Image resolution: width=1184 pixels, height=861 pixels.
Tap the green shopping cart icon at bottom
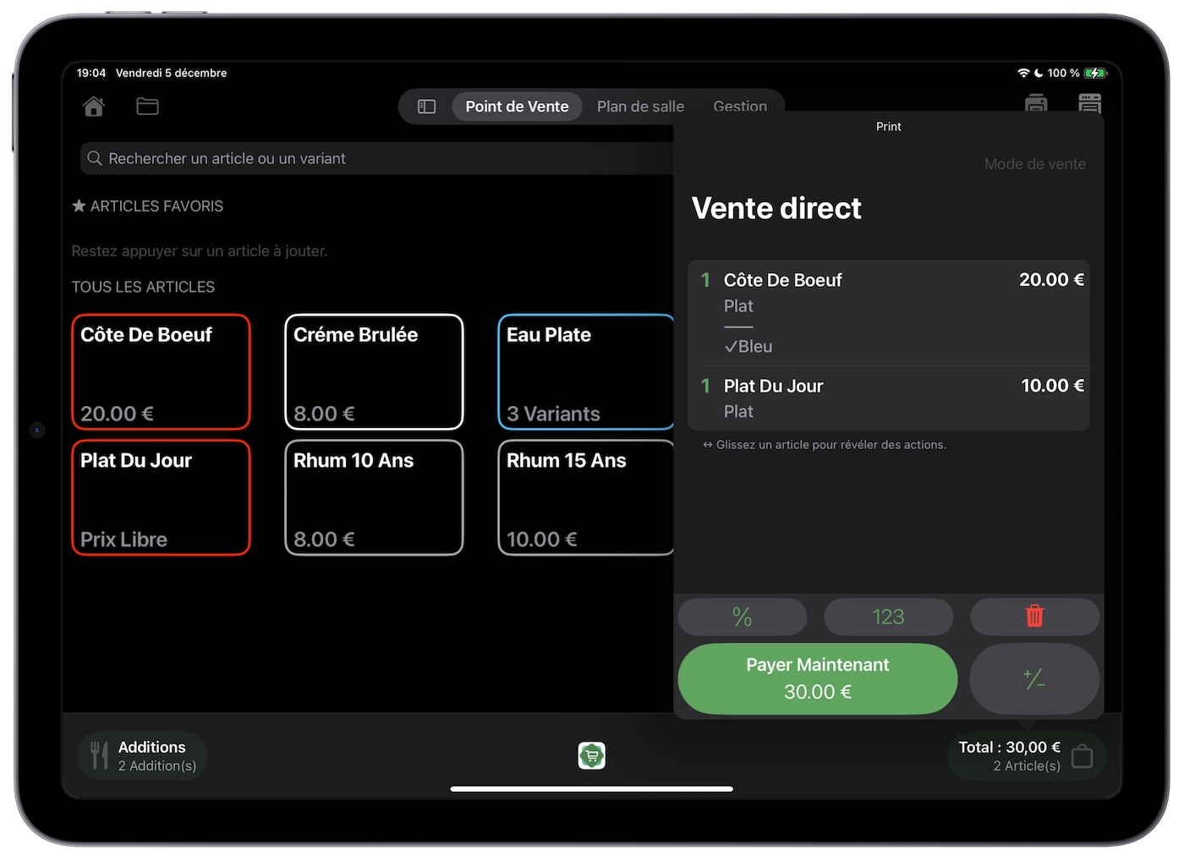591,755
